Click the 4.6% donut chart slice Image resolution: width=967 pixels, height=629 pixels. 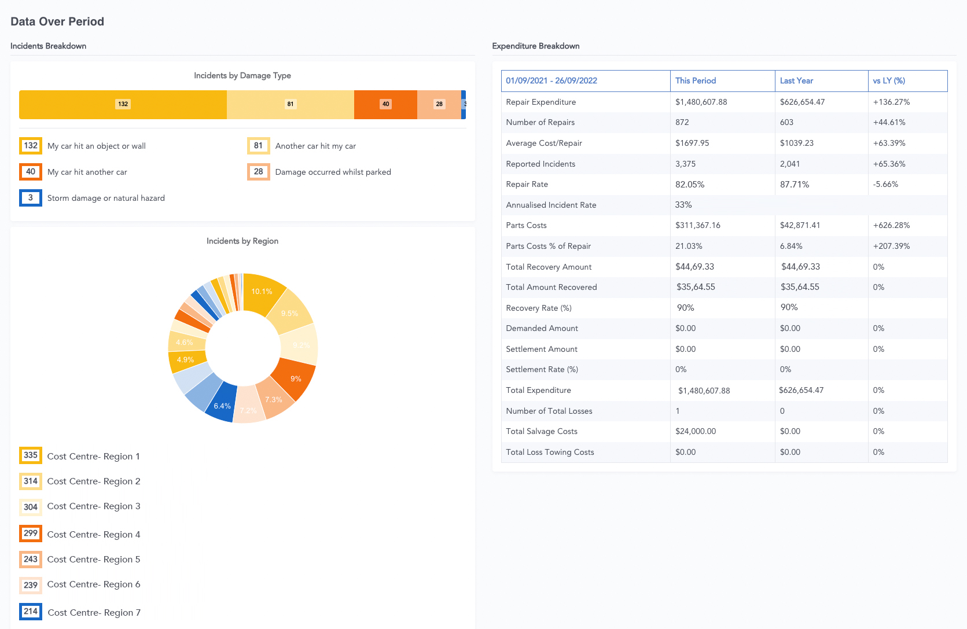185,342
